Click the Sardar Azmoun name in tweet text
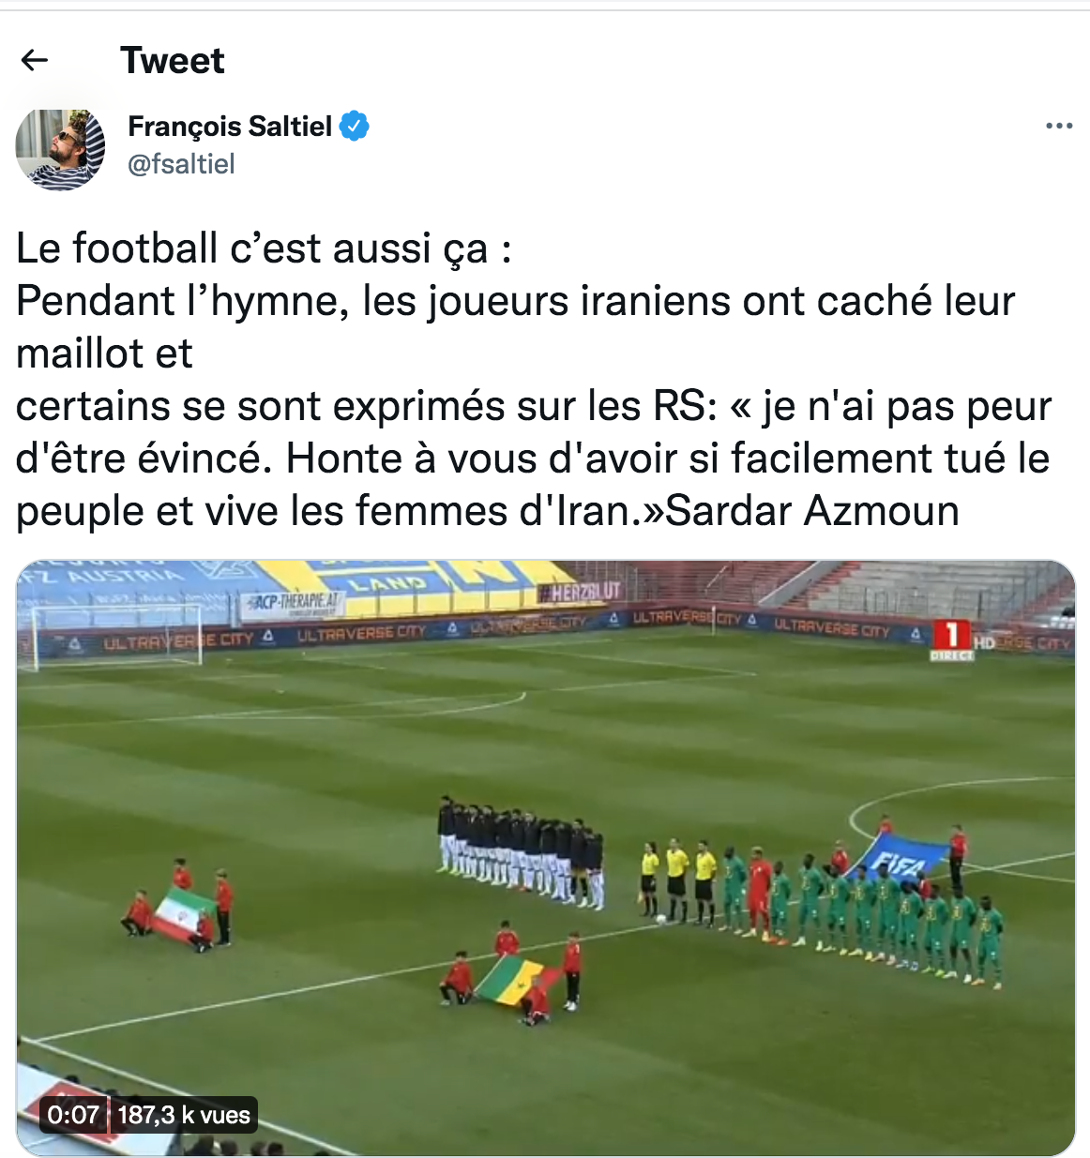 [x=812, y=511]
